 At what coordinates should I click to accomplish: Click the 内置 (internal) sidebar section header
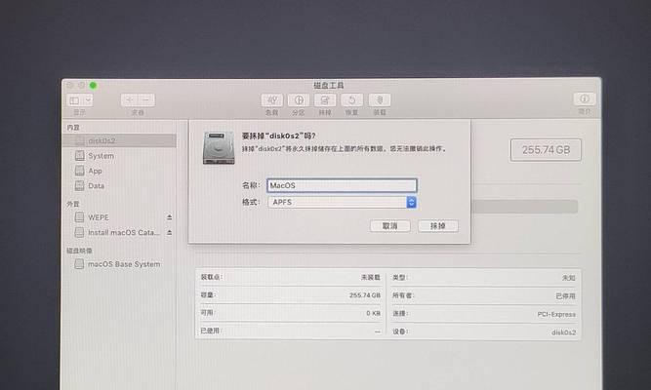point(73,128)
